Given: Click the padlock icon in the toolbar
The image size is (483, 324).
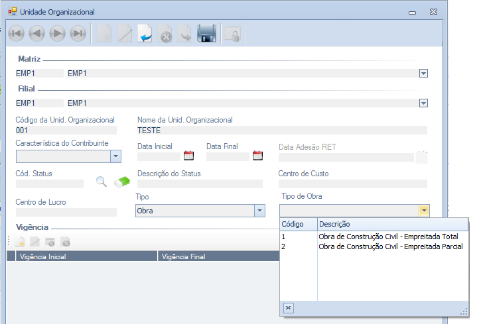Looking at the screenshot, I should (x=232, y=33).
